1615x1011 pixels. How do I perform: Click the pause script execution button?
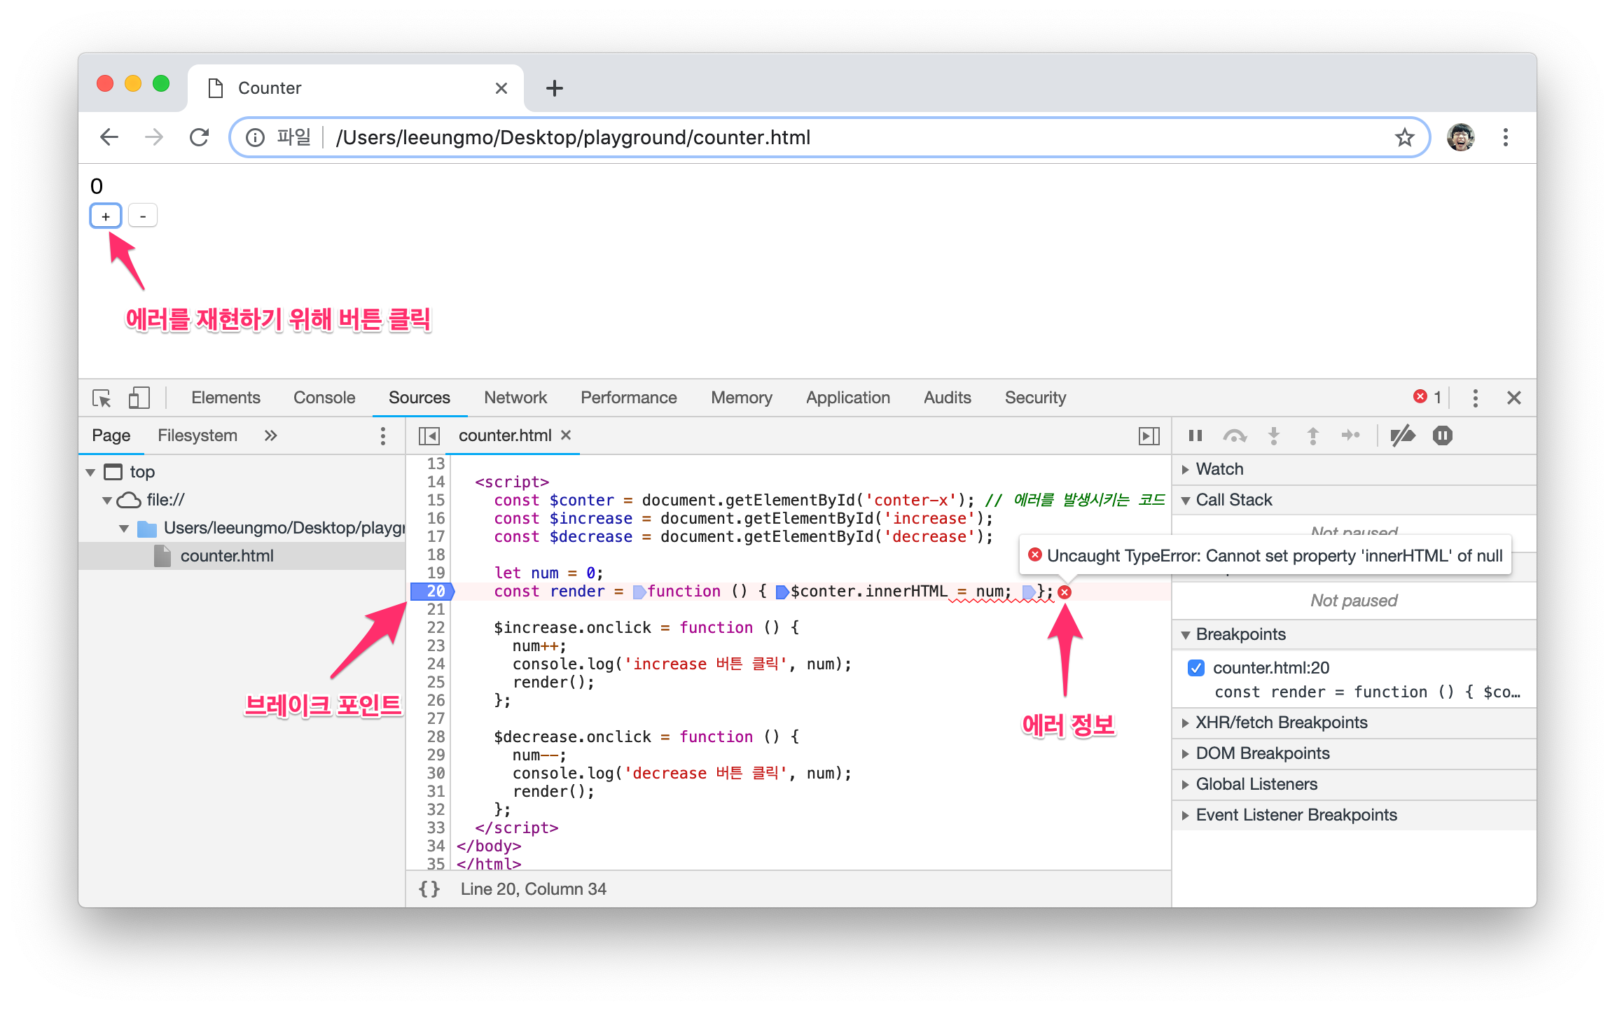1195,435
